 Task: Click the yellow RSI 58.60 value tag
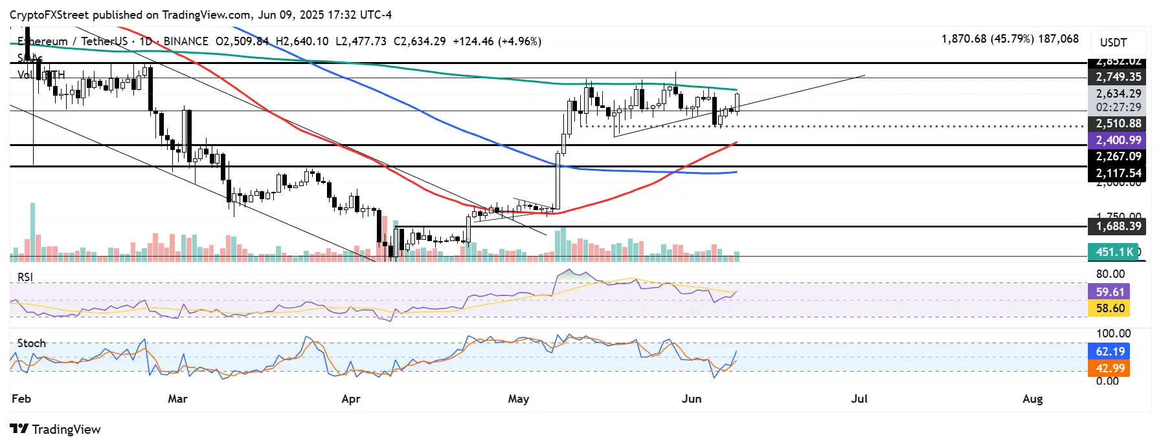[x=1110, y=308]
